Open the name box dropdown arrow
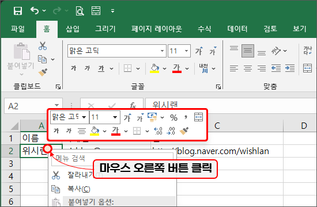Screen dimensions: 317x207 point(57,105)
